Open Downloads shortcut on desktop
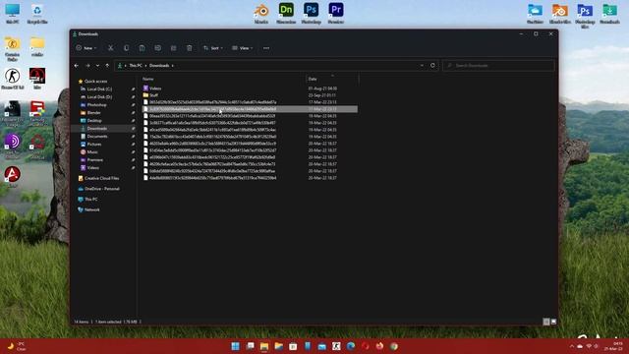The height and width of the screenshot is (354, 629). [609, 13]
